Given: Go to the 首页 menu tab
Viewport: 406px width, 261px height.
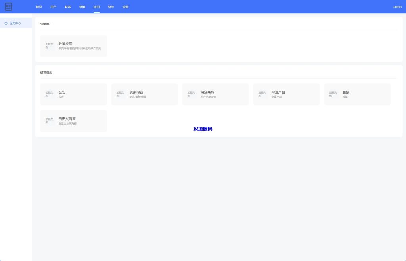Looking at the screenshot, I should click(39, 7).
